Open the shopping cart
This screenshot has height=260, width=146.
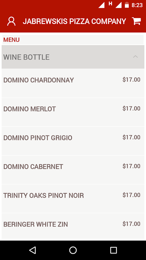tap(137, 21)
